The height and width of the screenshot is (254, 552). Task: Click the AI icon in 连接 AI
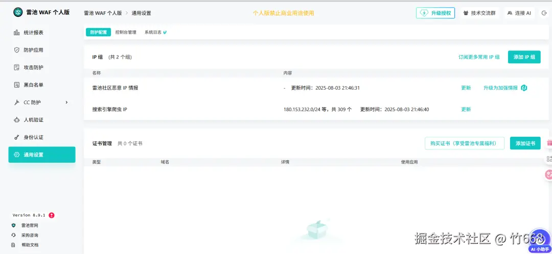(510, 13)
